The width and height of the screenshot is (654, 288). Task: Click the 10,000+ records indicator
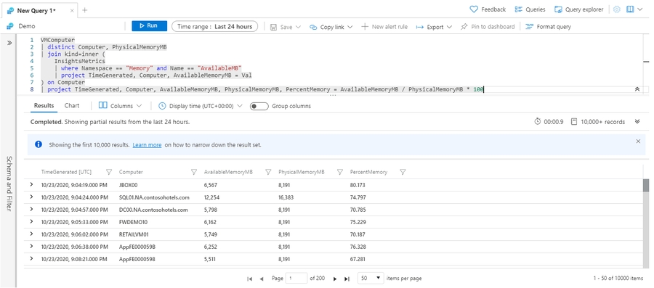coord(598,122)
